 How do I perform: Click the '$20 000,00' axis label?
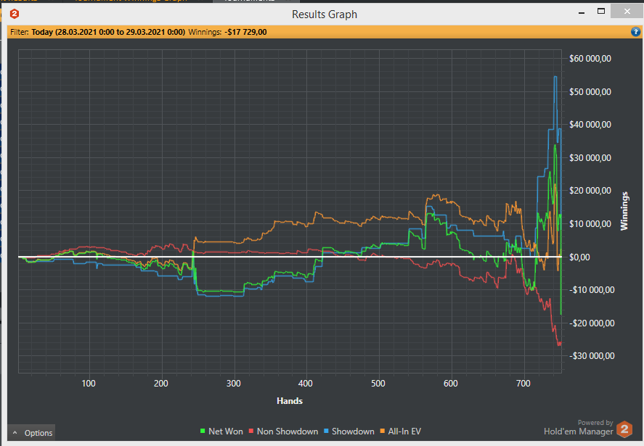[590, 191]
